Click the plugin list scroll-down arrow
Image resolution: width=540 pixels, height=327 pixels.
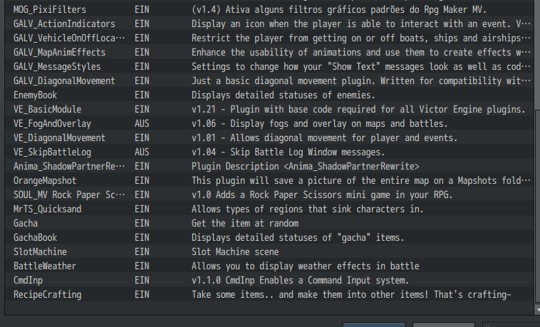coord(537,310)
